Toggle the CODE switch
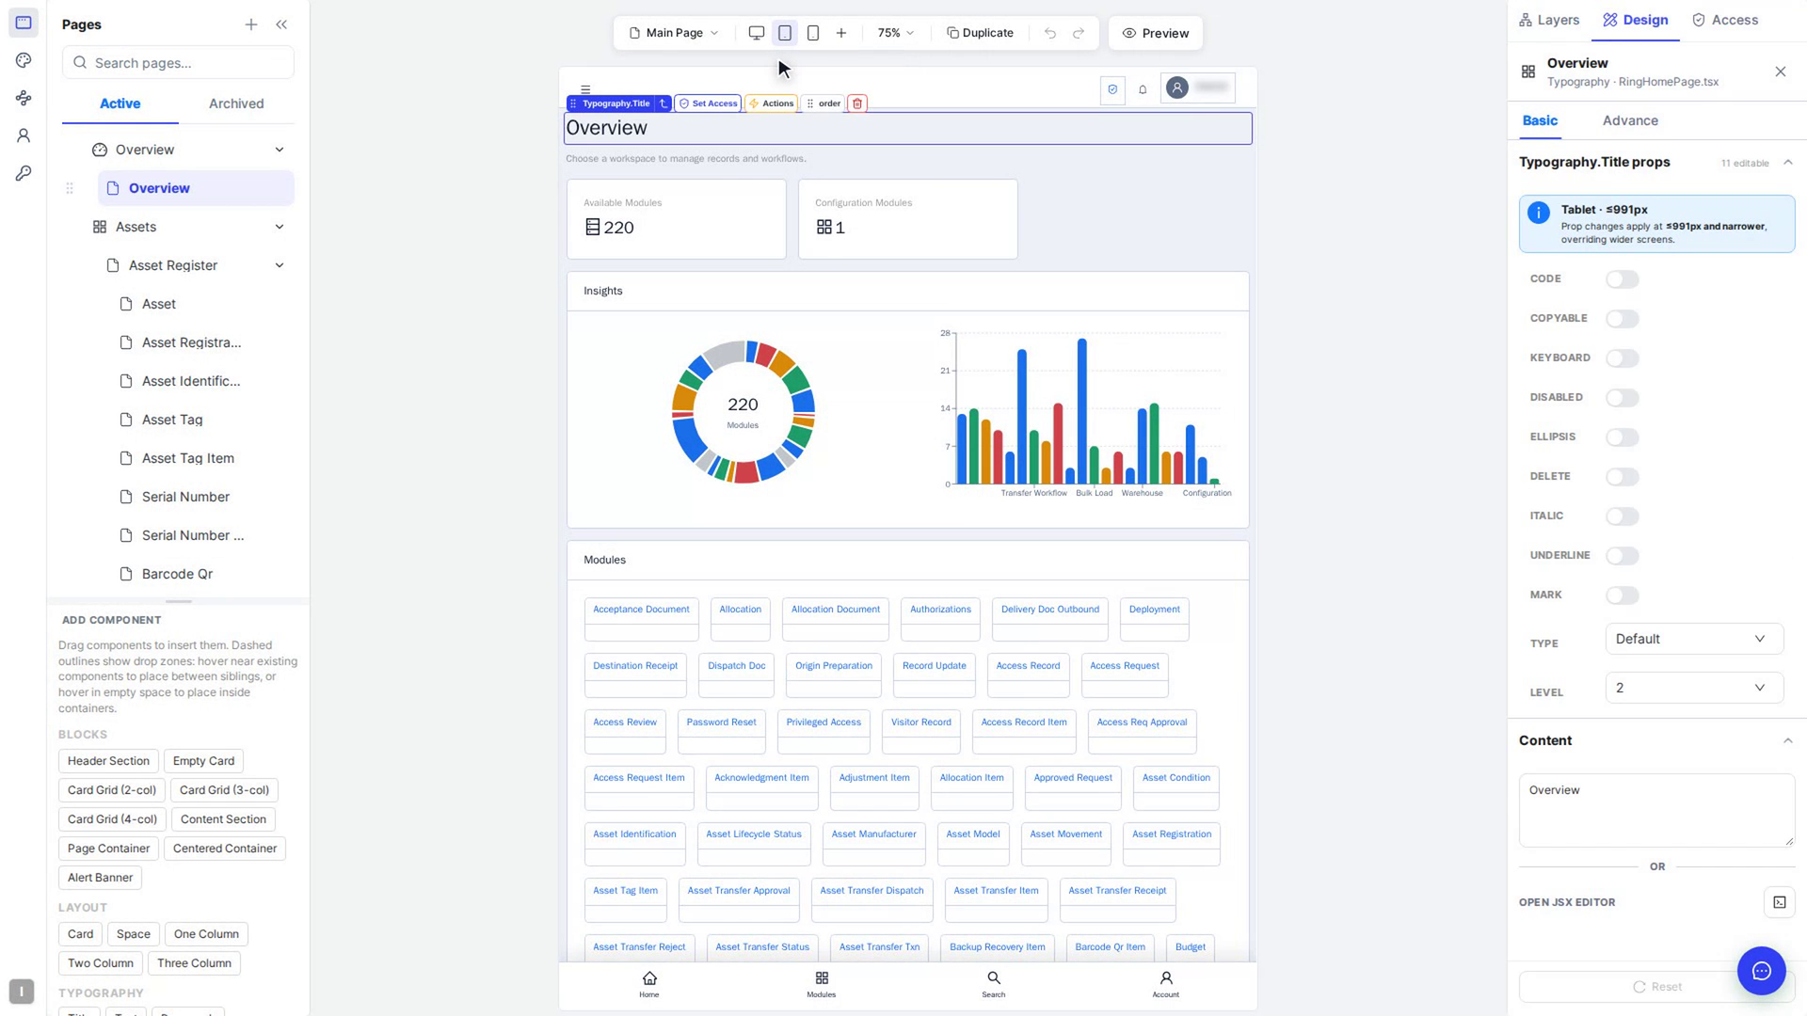The width and height of the screenshot is (1807, 1016). 1623,279
